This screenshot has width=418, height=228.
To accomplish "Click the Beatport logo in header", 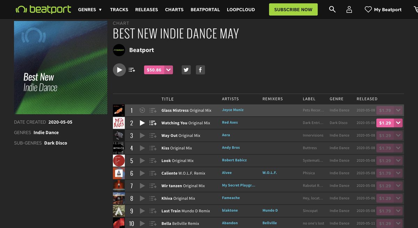I will [x=43, y=9].
